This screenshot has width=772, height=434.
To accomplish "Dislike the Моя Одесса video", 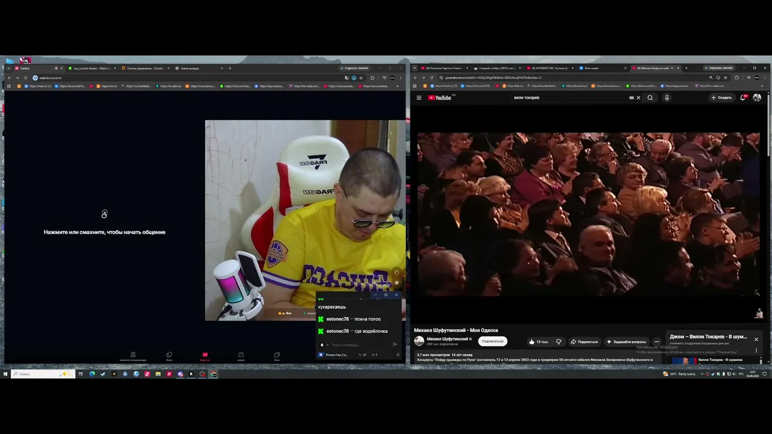I will point(558,342).
